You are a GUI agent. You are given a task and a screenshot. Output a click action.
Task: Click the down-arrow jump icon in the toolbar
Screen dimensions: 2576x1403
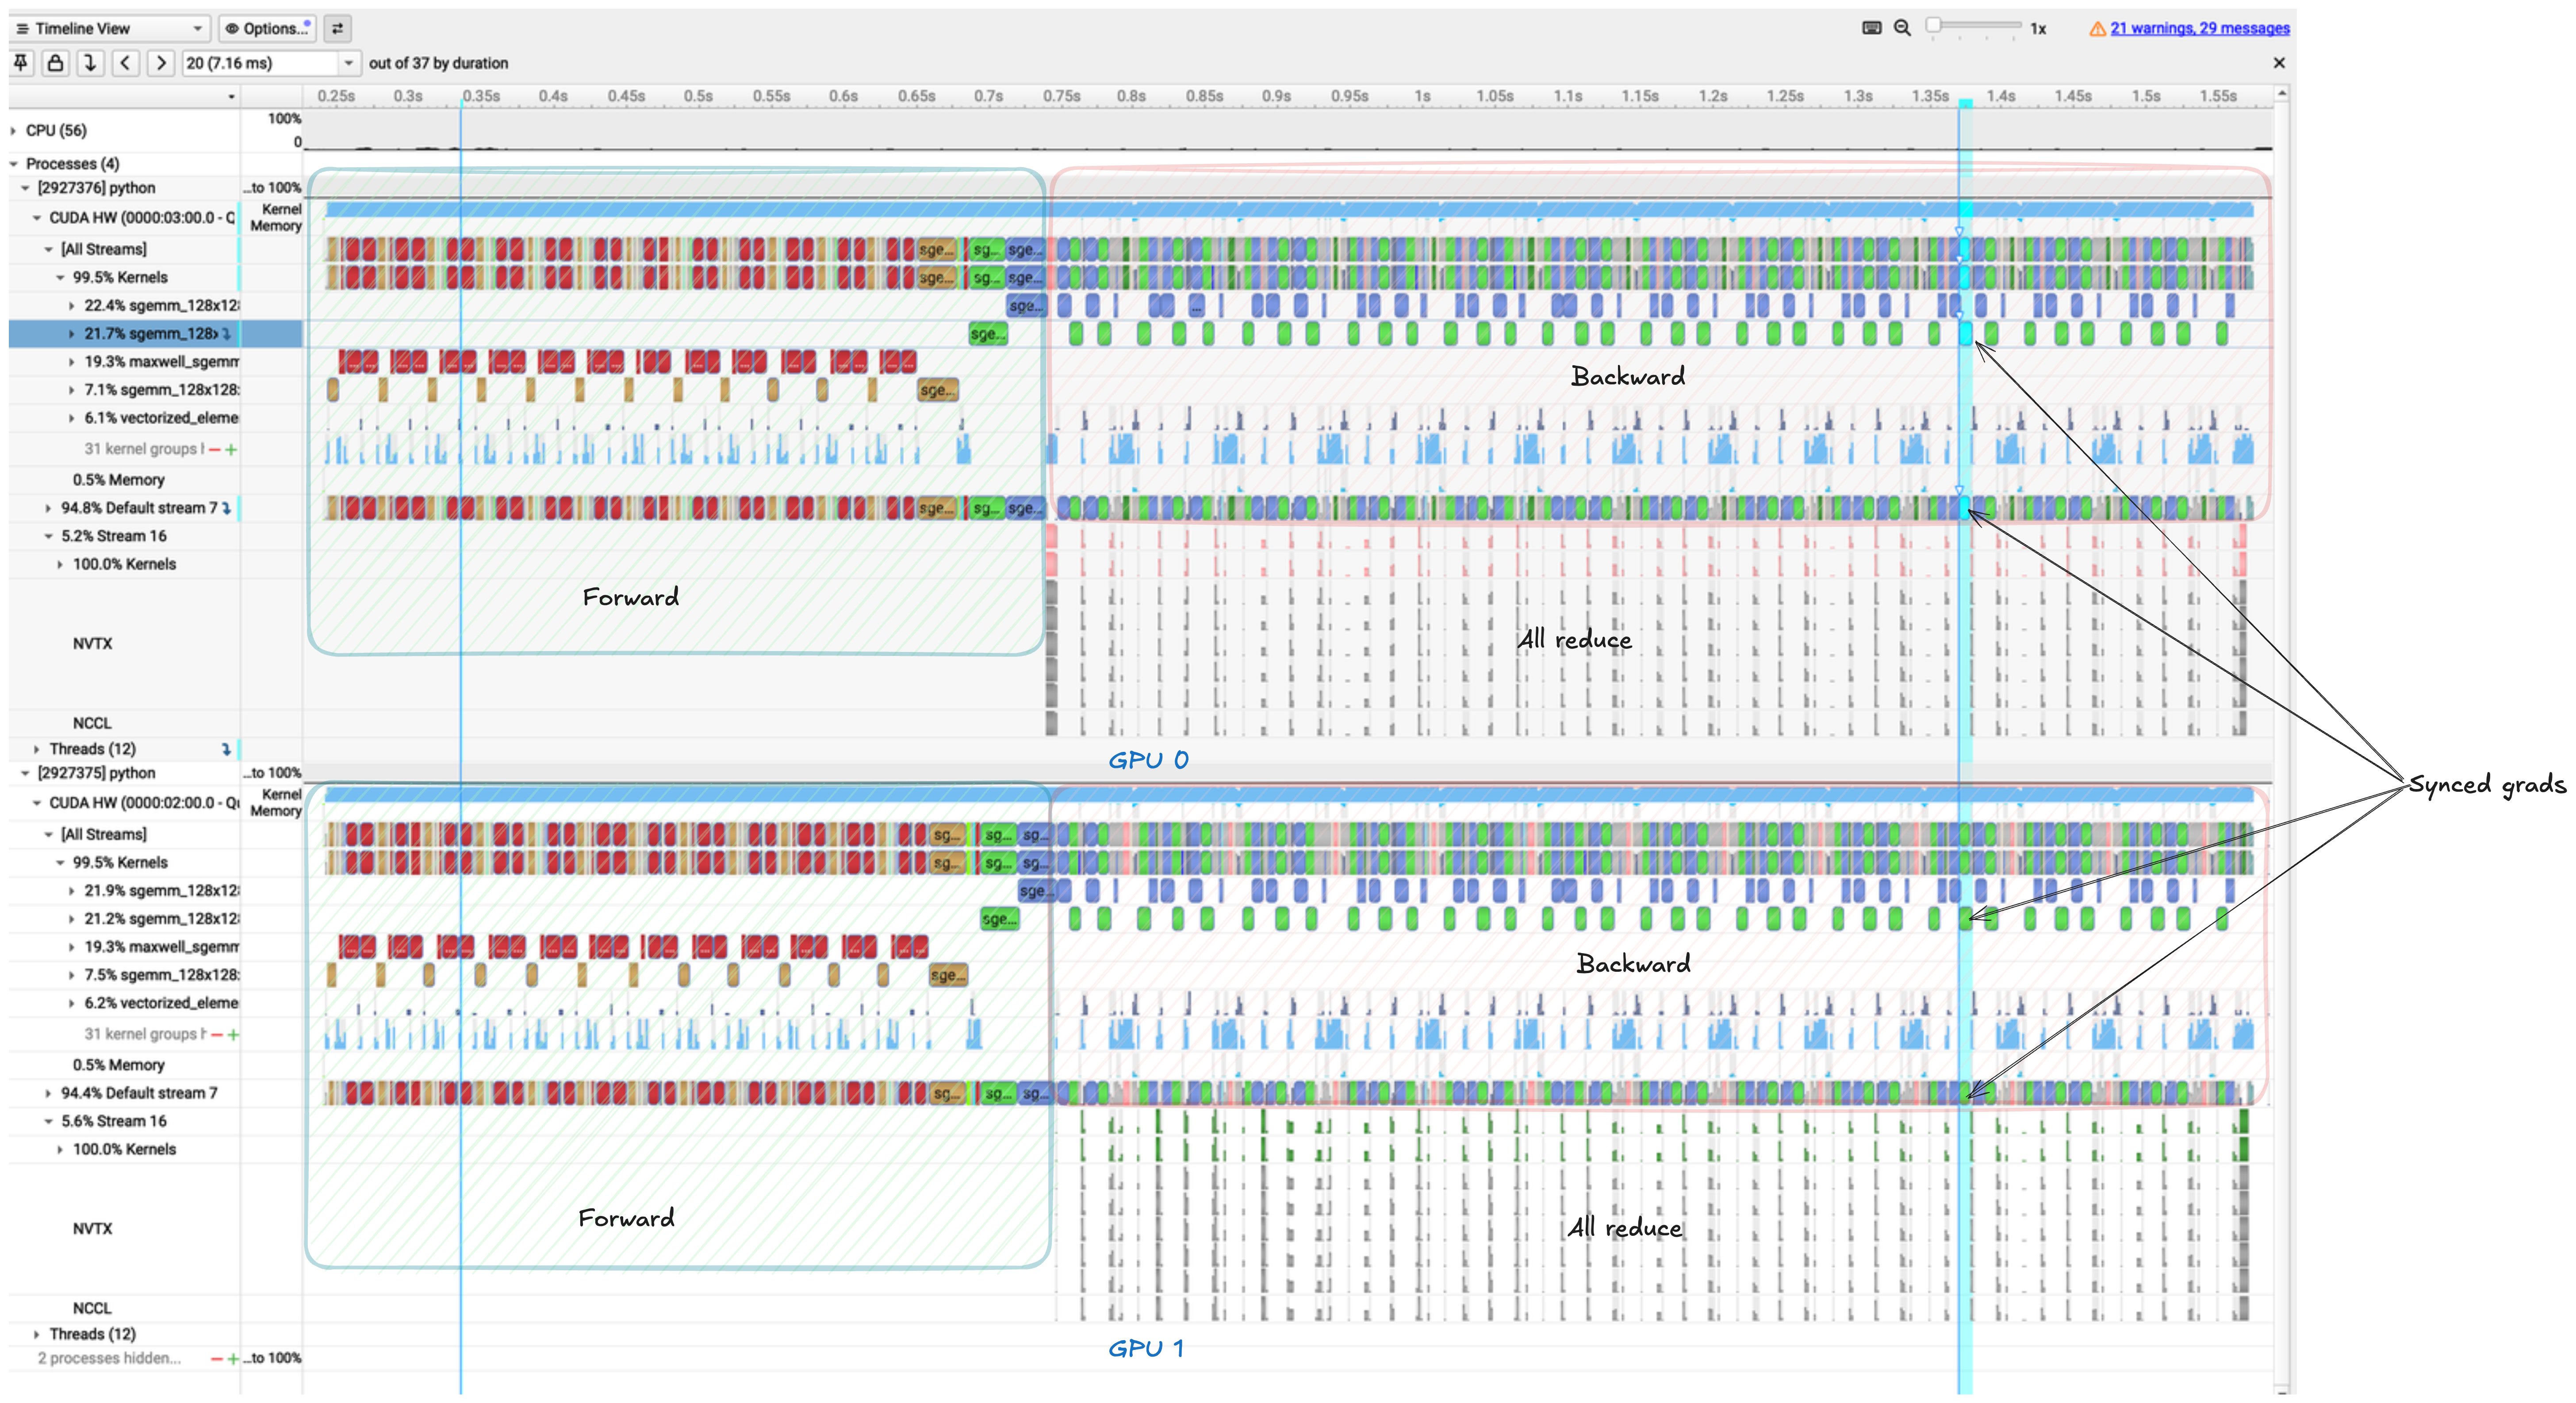pyautogui.click(x=90, y=63)
